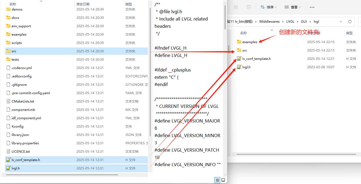The height and width of the screenshot is (184, 361).
Task: Click the JSON 文件 type cell
Action: click(x=133, y=135)
